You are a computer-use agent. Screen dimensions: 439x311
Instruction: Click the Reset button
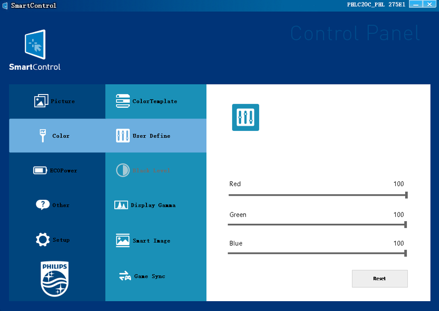click(380, 279)
